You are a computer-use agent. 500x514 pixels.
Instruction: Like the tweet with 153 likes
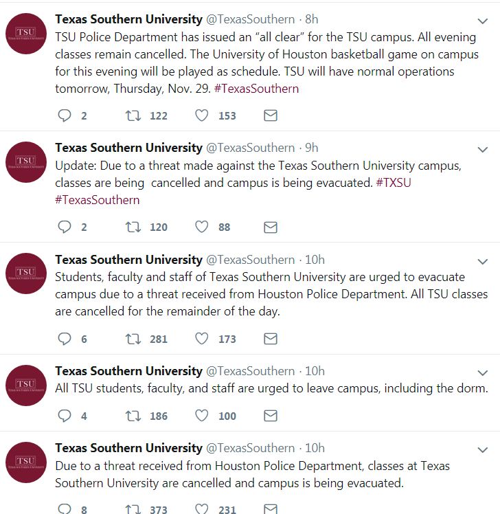pos(201,115)
